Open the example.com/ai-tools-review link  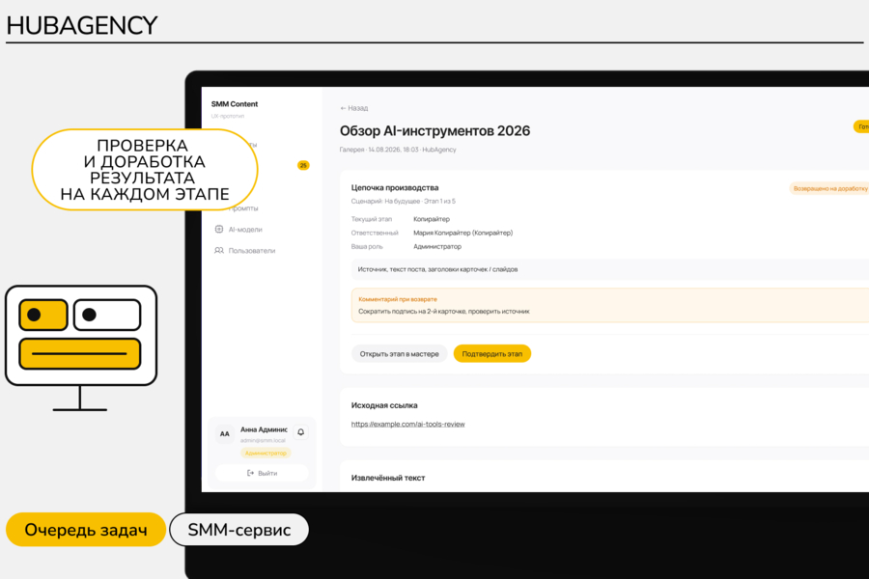(x=407, y=424)
